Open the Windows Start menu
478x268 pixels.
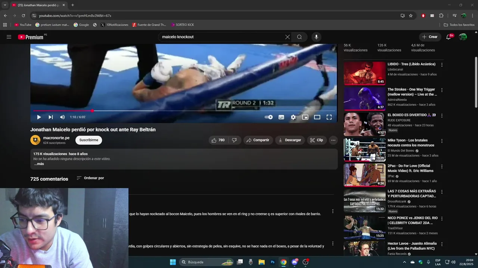[173, 262]
